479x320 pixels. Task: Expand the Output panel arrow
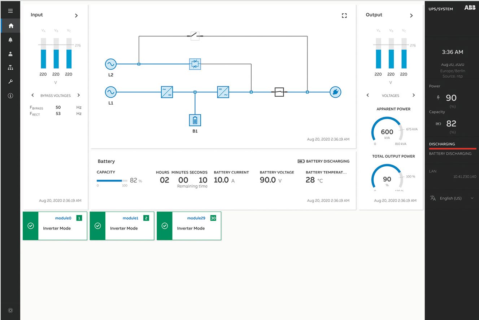click(x=411, y=16)
